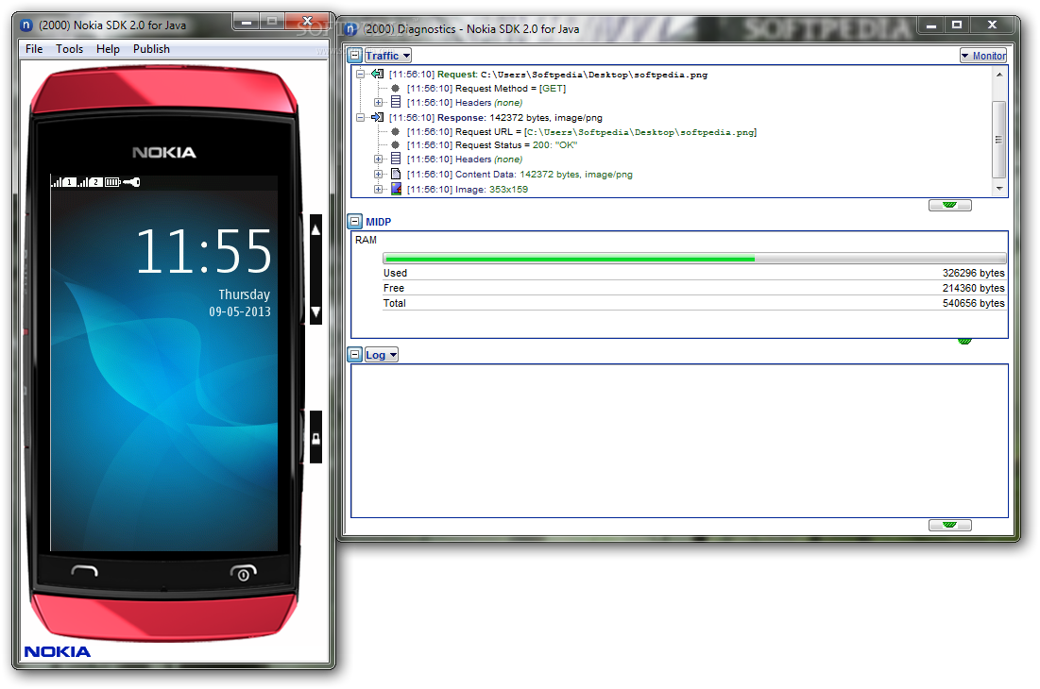Viewport: 1040px width, 689px height.
Task: Select the Request Status 200 OK row
Action: pyautogui.click(x=491, y=144)
